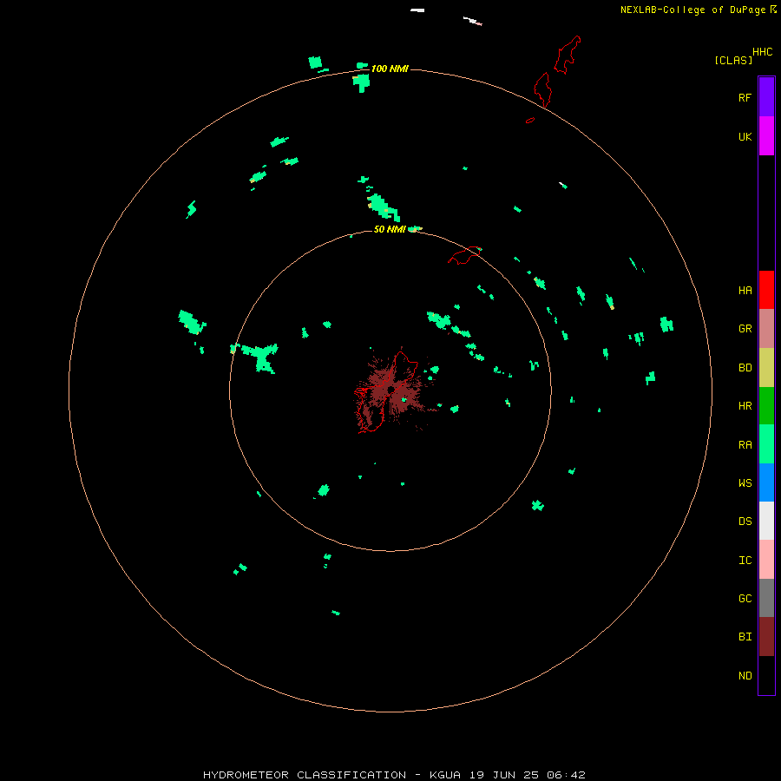Click the IC legend label
This screenshot has width=781, height=781.
[745, 560]
